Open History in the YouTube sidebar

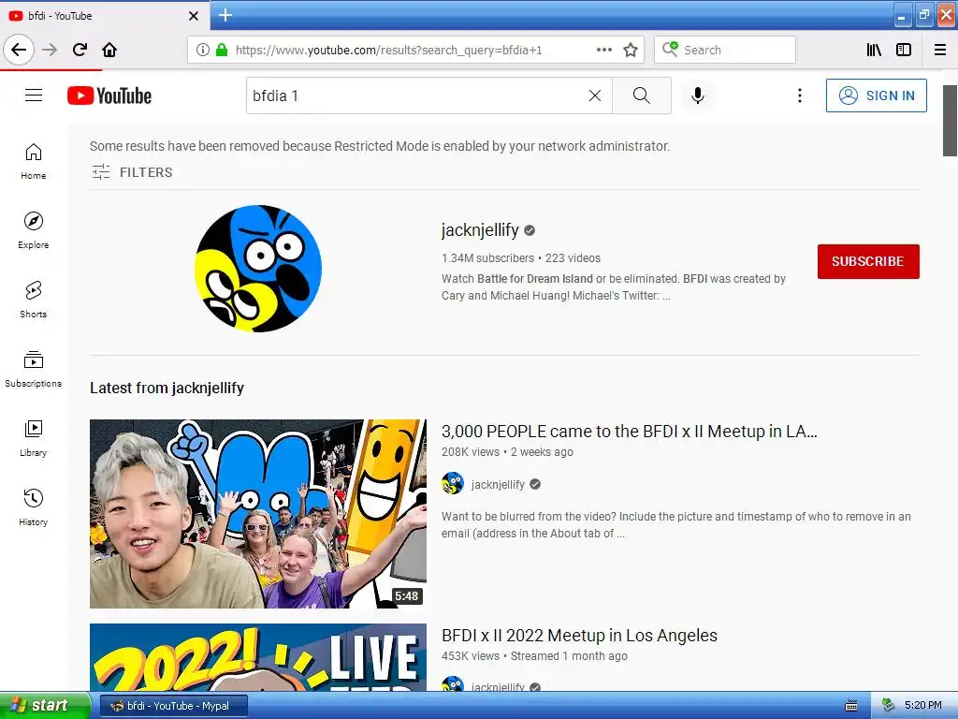click(33, 507)
